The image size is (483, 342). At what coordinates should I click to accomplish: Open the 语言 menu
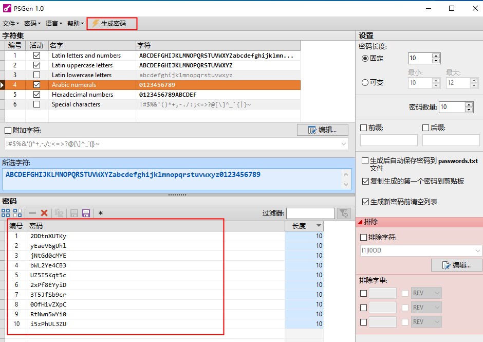[53, 23]
